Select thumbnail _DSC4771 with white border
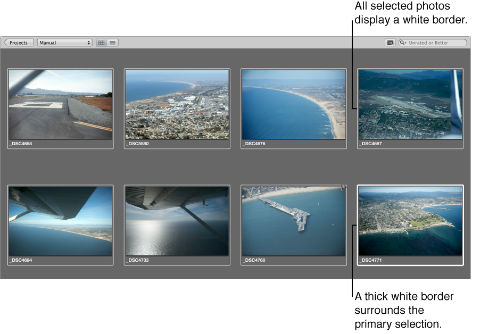Screen dimensions: 480x334 (410, 222)
